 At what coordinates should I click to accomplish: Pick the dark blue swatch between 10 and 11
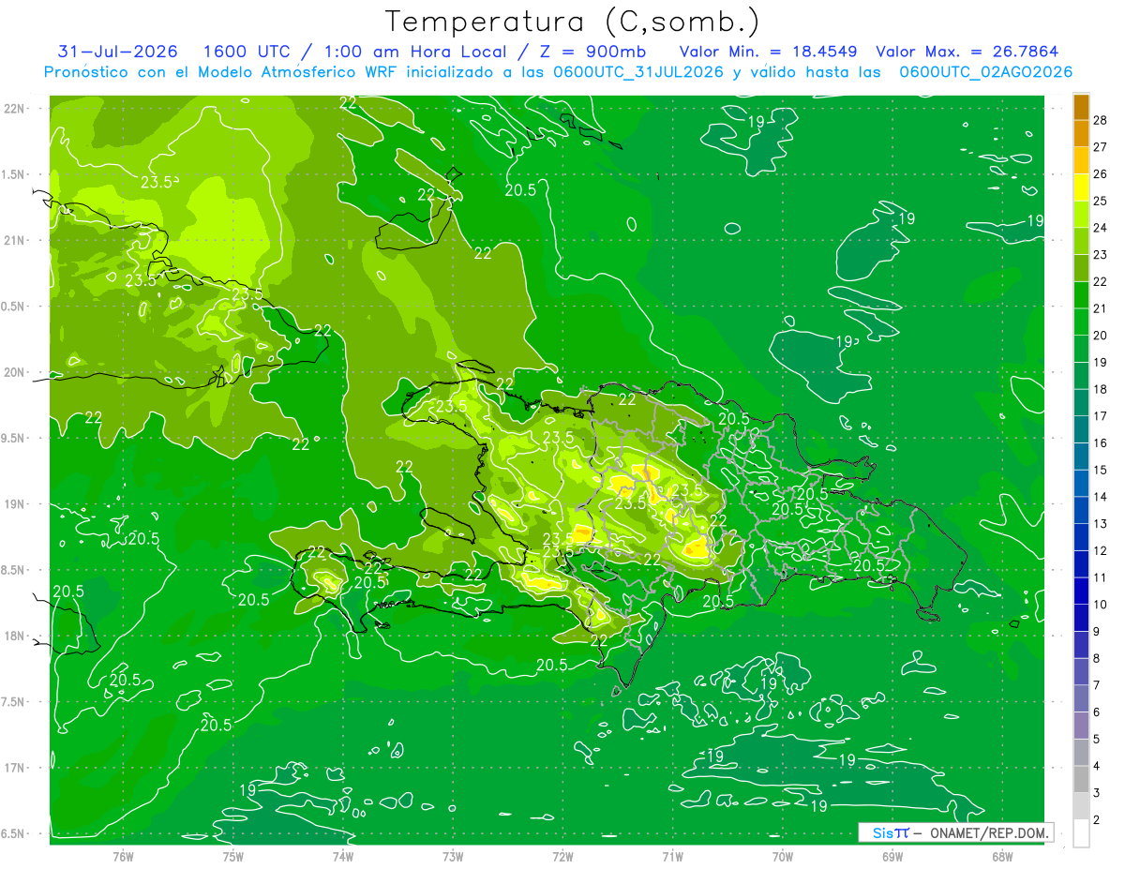point(1081,591)
